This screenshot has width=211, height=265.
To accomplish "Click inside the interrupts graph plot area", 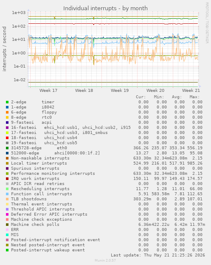I will click(x=113, y=49).
